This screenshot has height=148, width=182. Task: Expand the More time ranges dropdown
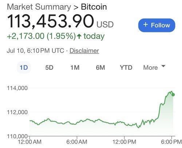pos(154,67)
